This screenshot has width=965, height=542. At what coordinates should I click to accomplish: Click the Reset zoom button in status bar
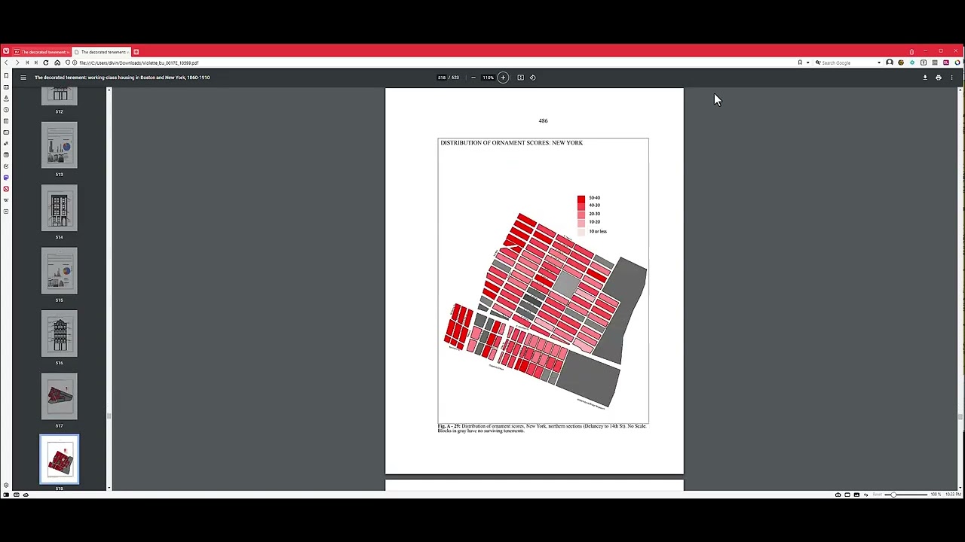point(877,495)
